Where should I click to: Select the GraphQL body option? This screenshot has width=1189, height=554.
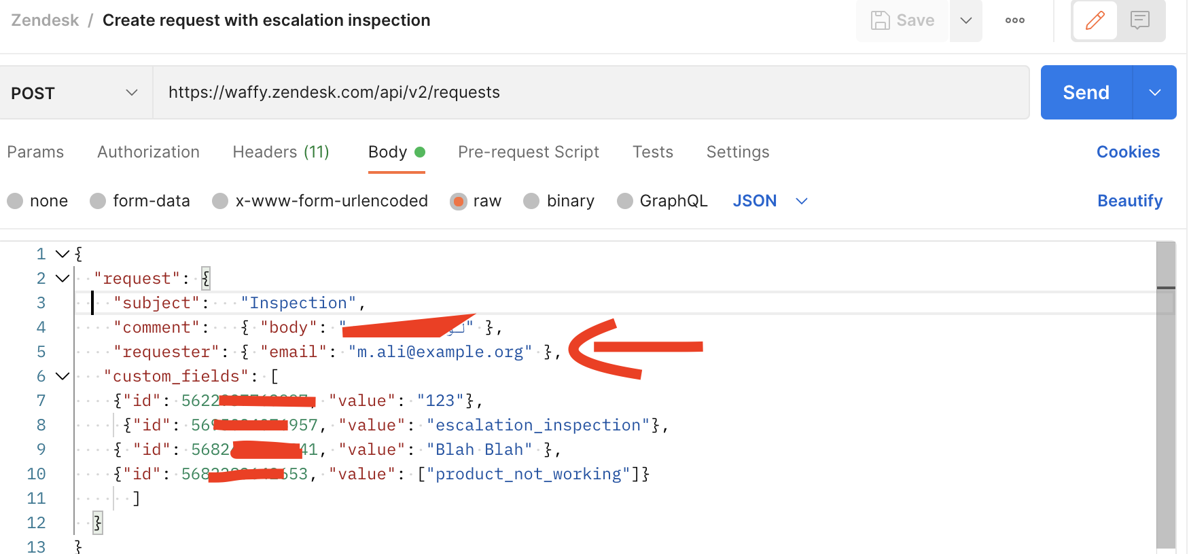point(624,201)
